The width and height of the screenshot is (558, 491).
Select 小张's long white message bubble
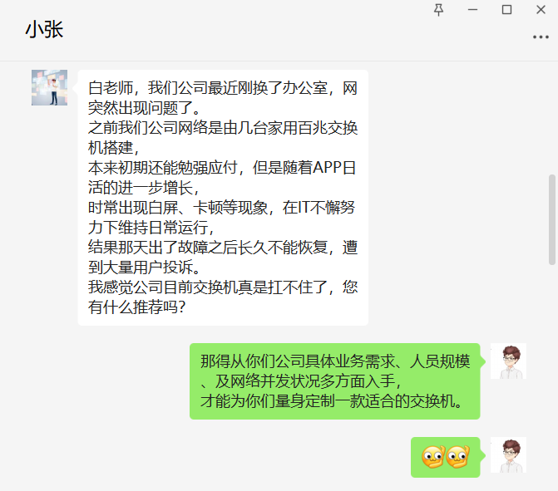pos(223,198)
